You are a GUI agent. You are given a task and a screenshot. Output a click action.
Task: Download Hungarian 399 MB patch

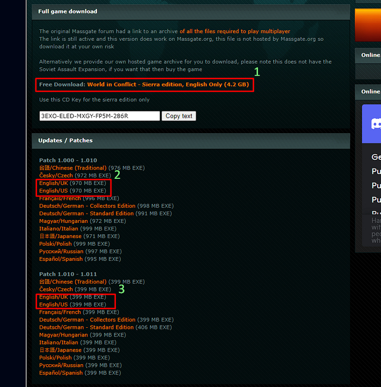pyautogui.click(x=64, y=335)
